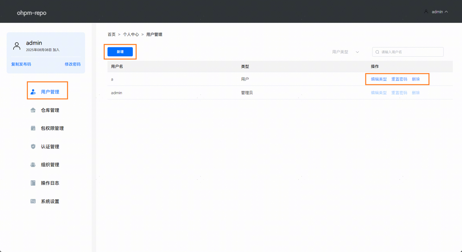The image size is (462, 252).
Task: Expand the admin account menu in header
Action: [436, 12]
